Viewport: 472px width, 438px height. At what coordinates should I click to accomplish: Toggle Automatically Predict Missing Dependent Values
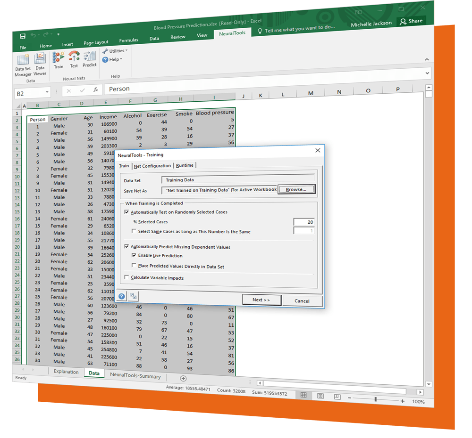click(126, 246)
